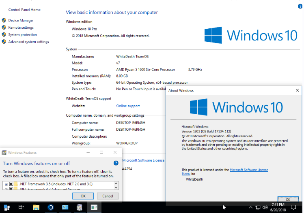This screenshot has width=304, height=213.
Task: Click the 8.00 GB installed memory value
Action: (x=122, y=76)
